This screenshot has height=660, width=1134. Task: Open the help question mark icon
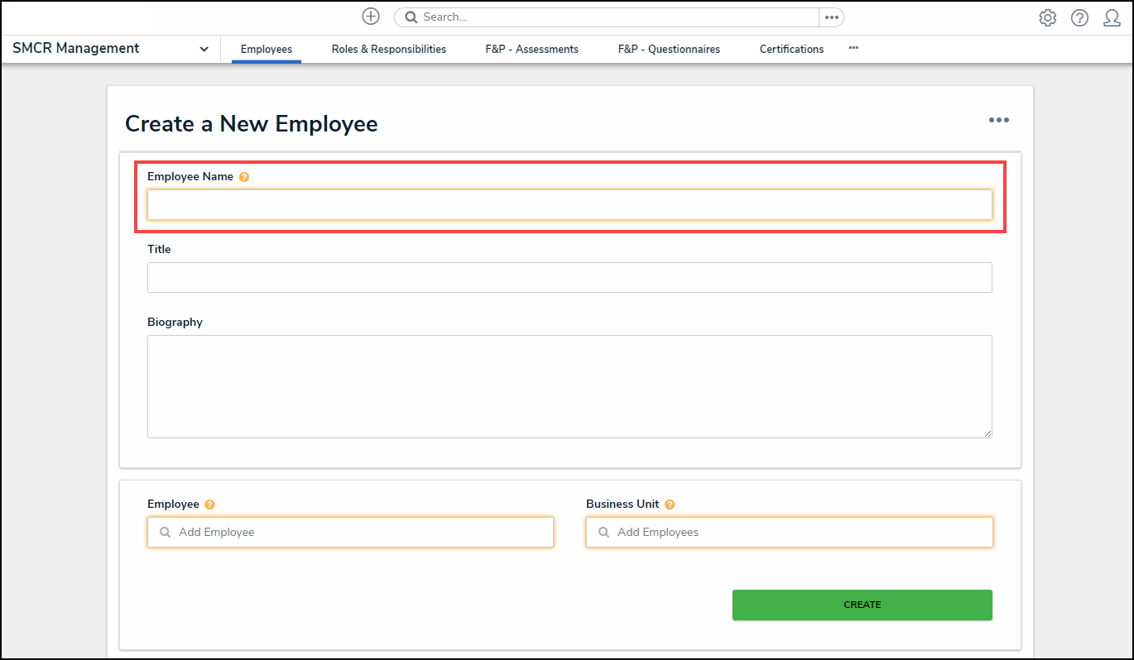pos(1079,17)
